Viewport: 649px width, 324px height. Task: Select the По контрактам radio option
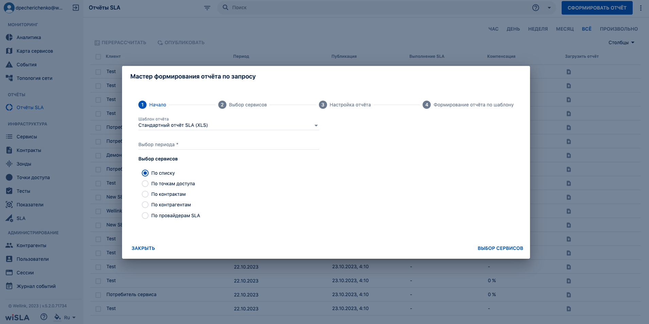coord(145,194)
